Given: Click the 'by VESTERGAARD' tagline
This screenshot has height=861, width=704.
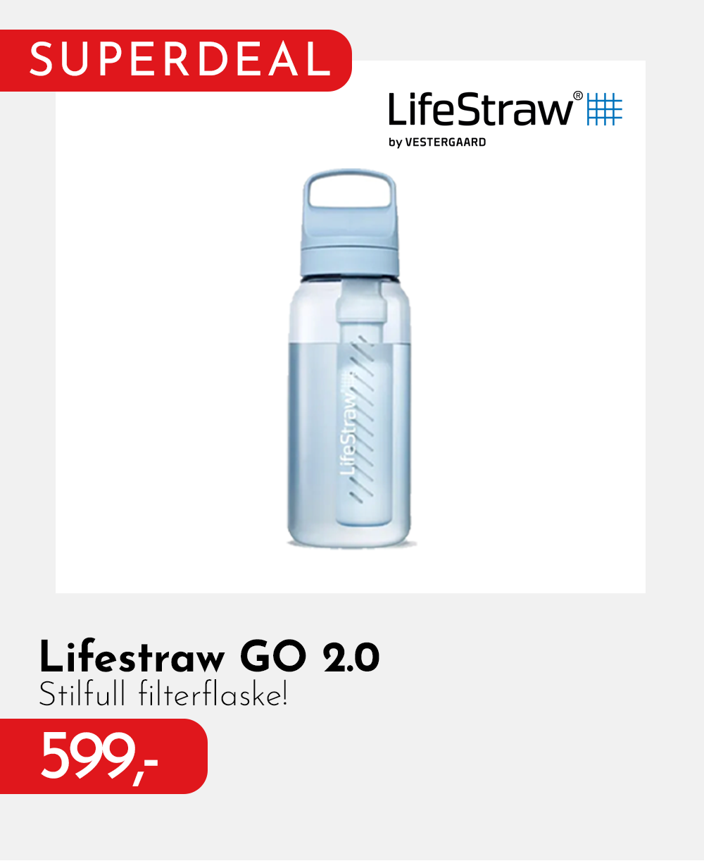Looking at the screenshot, I should [x=437, y=142].
